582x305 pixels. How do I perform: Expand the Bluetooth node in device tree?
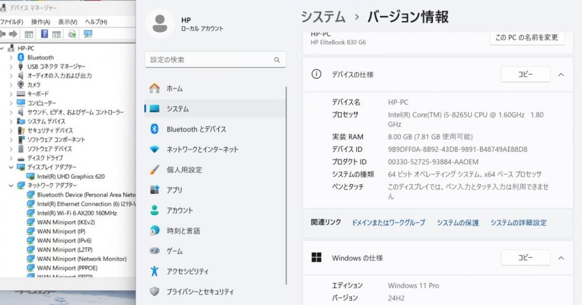pos(10,58)
